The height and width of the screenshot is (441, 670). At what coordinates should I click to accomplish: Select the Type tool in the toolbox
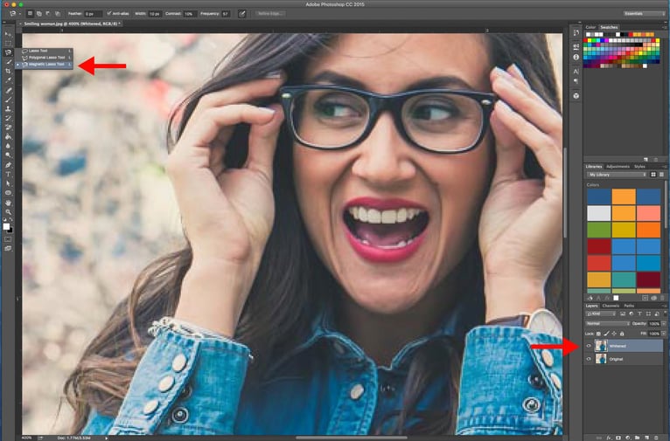(8, 174)
